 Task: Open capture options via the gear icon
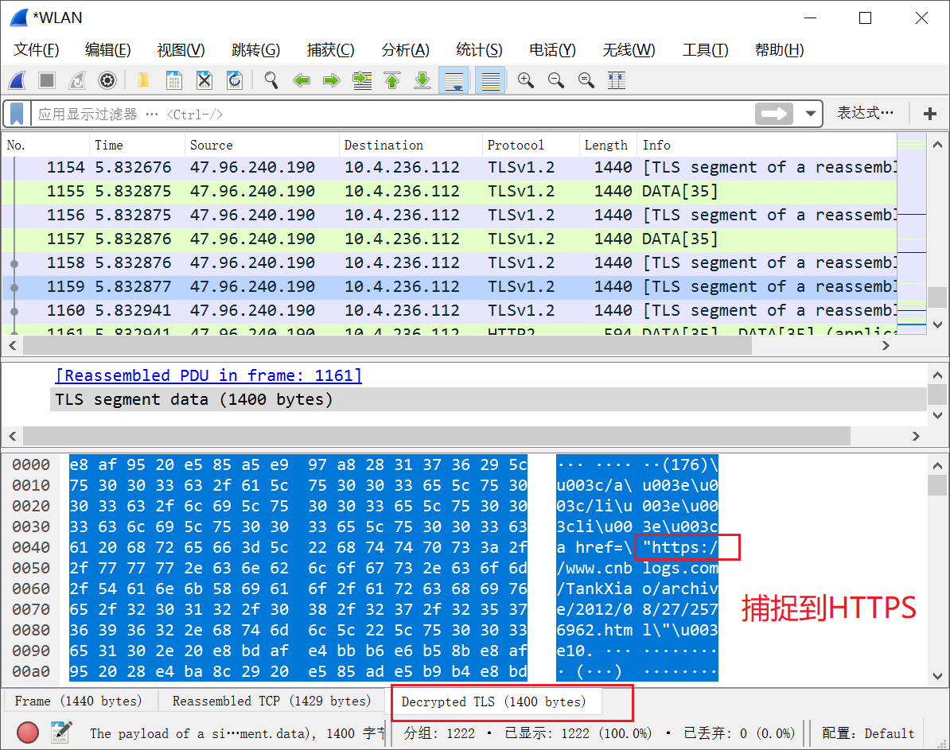point(107,80)
